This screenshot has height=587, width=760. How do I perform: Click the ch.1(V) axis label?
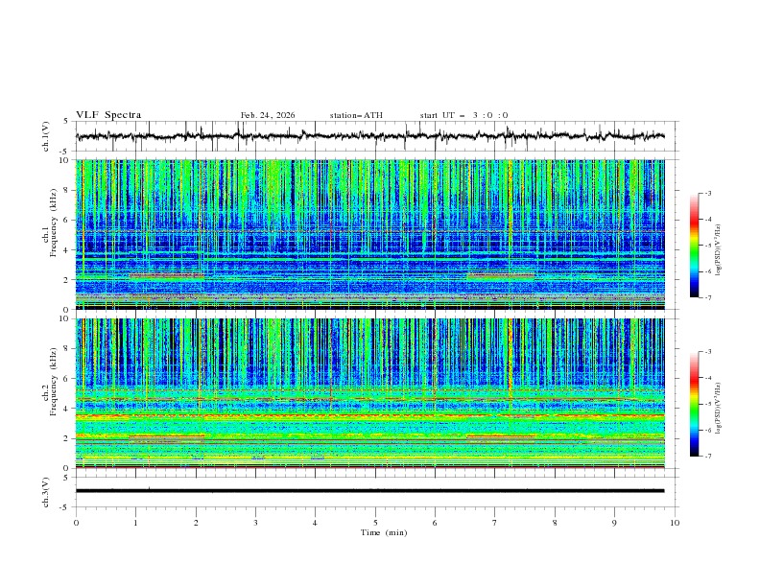pyautogui.click(x=47, y=136)
